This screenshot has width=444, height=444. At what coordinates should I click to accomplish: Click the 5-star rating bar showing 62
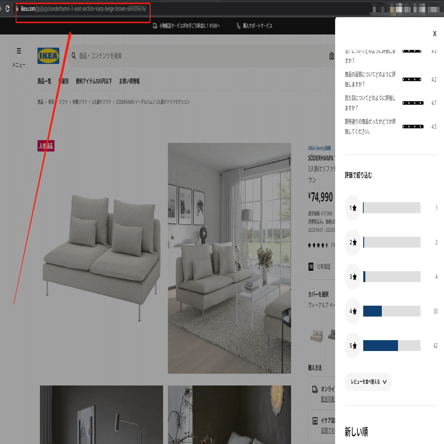click(391, 346)
